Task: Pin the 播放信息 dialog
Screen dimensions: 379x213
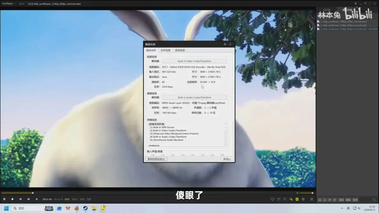Action: [225, 44]
